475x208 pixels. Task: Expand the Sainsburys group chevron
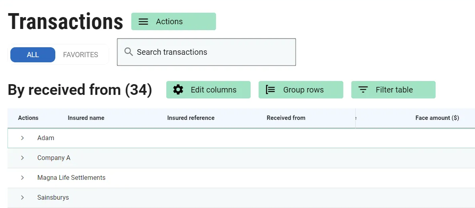point(22,198)
